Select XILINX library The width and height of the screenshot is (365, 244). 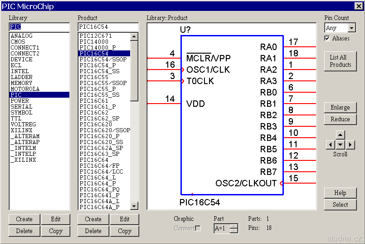(x=39, y=130)
